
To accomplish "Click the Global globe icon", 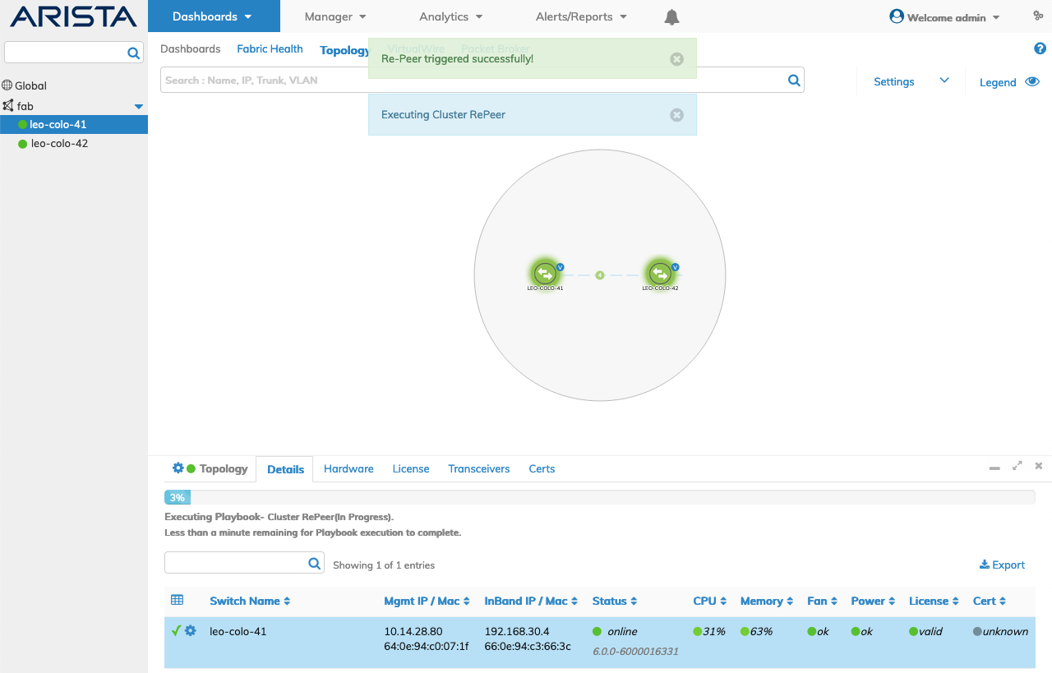I will click(x=7, y=85).
